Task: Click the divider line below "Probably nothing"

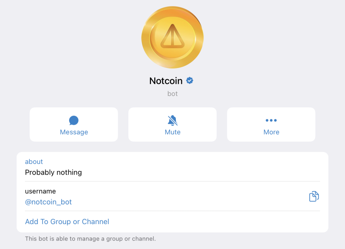Action: pos(172,181)
